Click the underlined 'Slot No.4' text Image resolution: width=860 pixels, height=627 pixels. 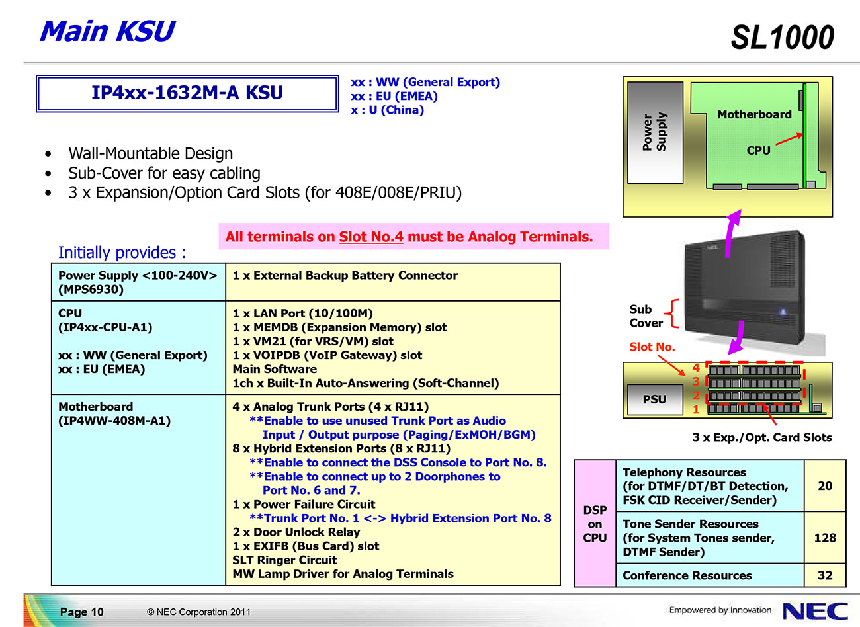pos(371,237)
